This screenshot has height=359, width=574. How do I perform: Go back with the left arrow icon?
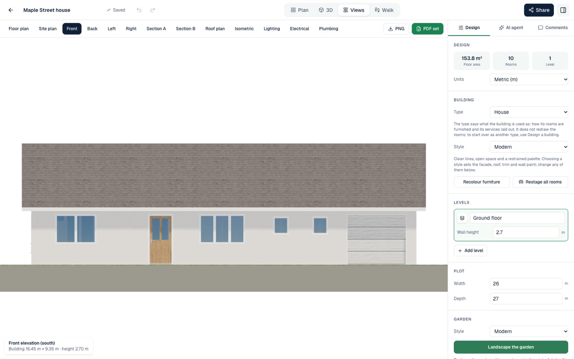(x=11, y=10)
